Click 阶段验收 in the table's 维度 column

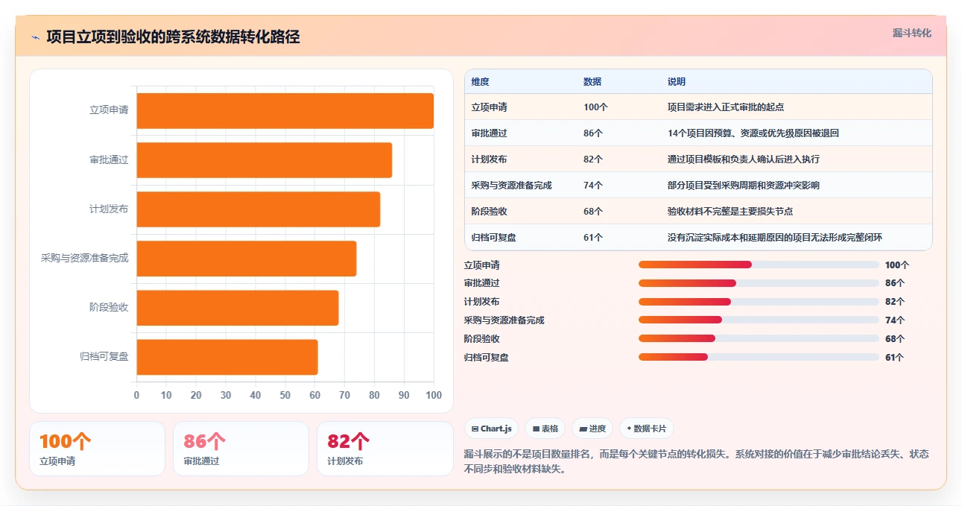490,212
